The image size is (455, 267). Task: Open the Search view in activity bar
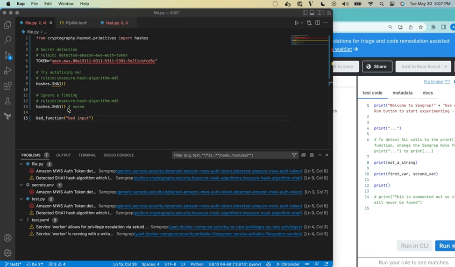click(x=7, y=40)
